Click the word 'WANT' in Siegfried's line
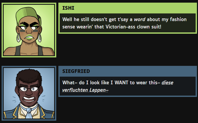The image size is (198, 123). point(121,83)
